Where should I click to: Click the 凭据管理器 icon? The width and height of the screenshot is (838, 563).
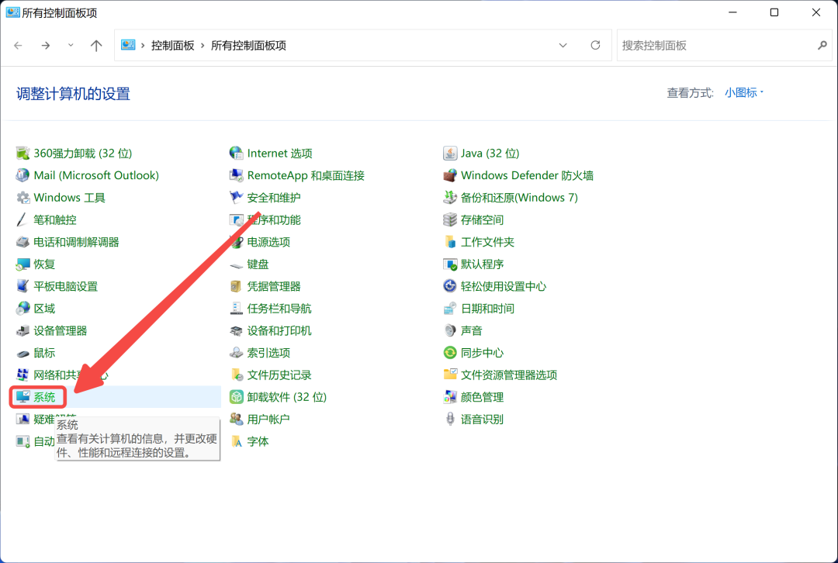click(x=236, y=286)
